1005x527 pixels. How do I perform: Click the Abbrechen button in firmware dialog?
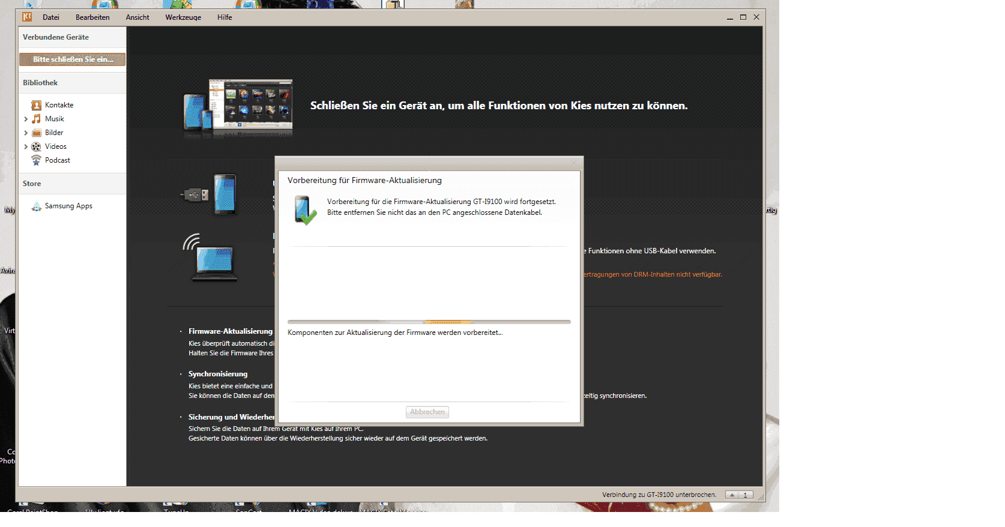(x=427, y=412)
